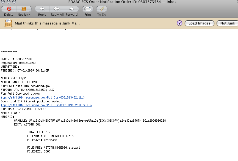Click the FTPDIR: /PullDir/0301813452glLUX line
This screenshot has width=238, height=161.
coord(27,90)
